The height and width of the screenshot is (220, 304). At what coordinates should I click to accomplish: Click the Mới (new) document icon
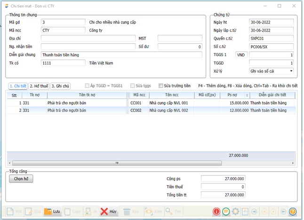click(10, 212)
